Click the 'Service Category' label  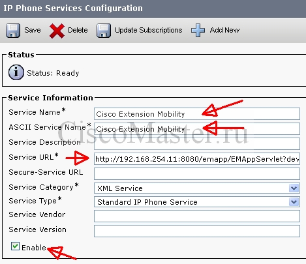41,187
